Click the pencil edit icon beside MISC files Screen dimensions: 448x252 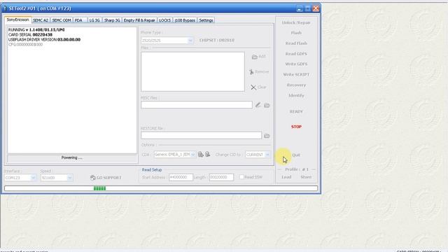258,105
